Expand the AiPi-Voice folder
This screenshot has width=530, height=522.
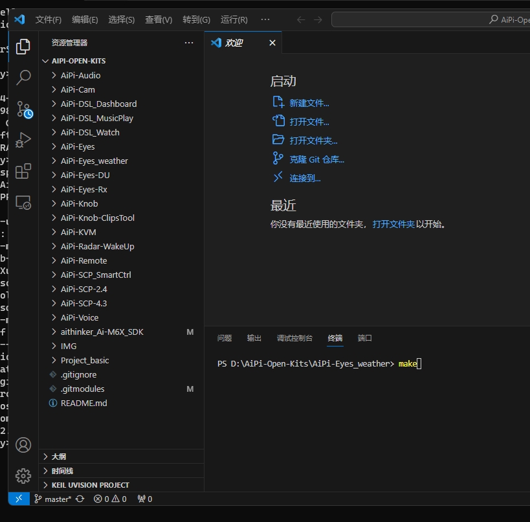tap(122, 317)
